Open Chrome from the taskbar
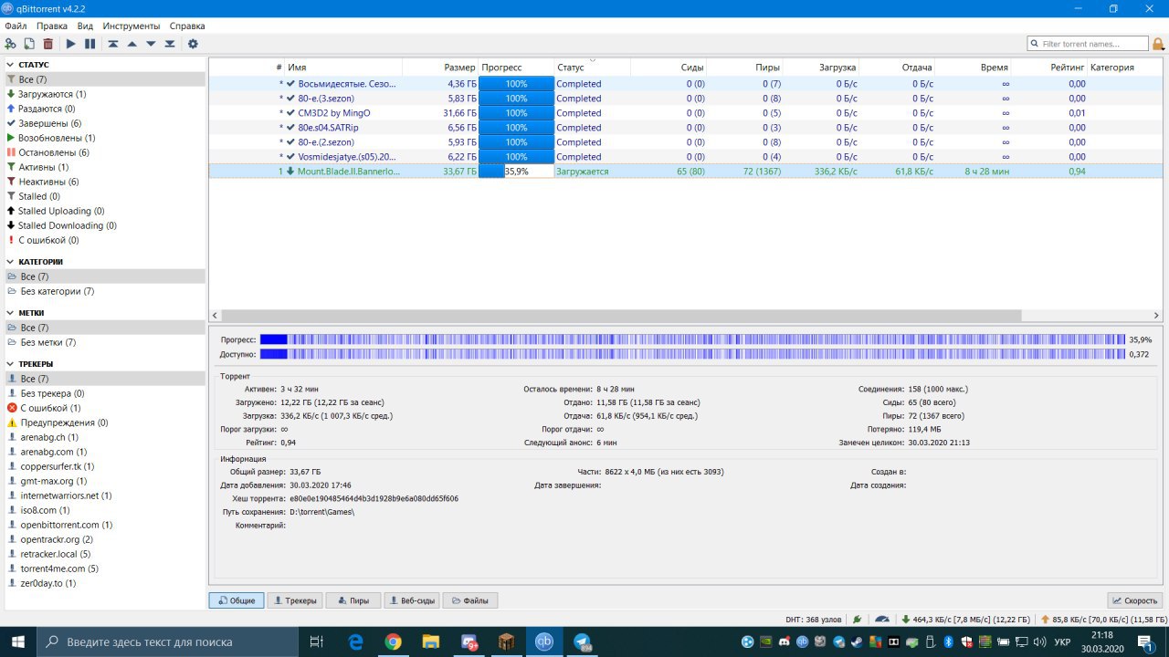The width and height of the screenshot is (1169, 657). coord(394,642)
